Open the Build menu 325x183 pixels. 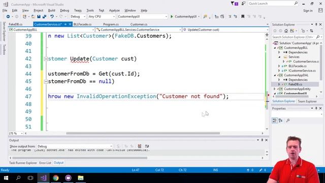51,10
